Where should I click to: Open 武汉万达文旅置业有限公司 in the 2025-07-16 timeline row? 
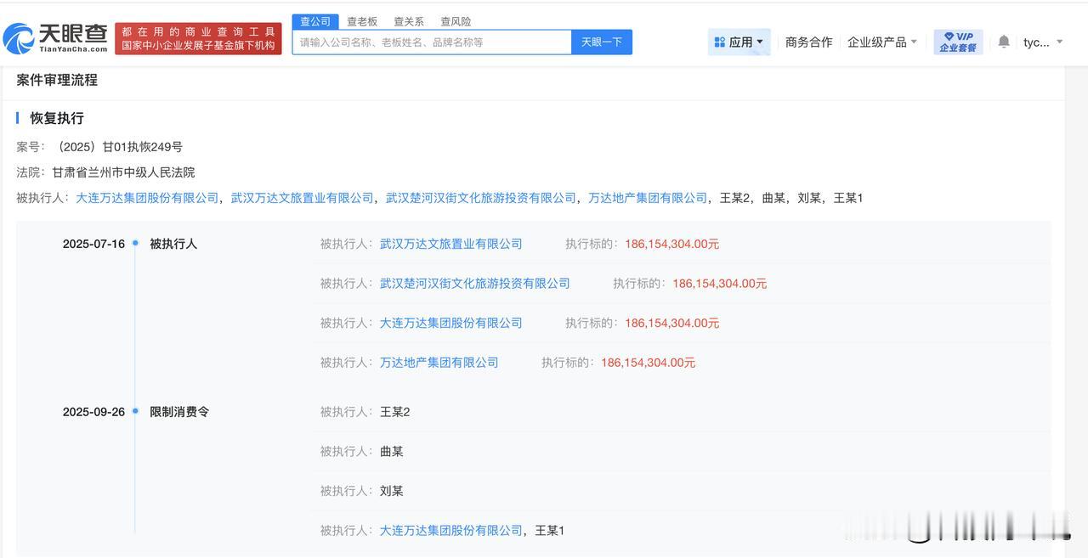click(x=451, y=244)
